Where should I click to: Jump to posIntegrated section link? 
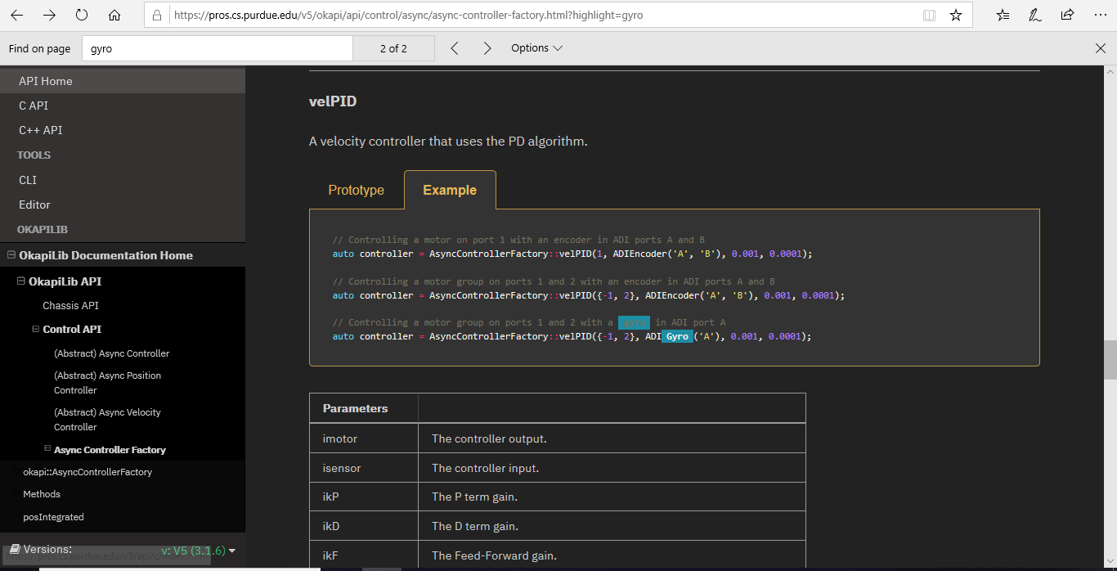[x=53, y=517]
